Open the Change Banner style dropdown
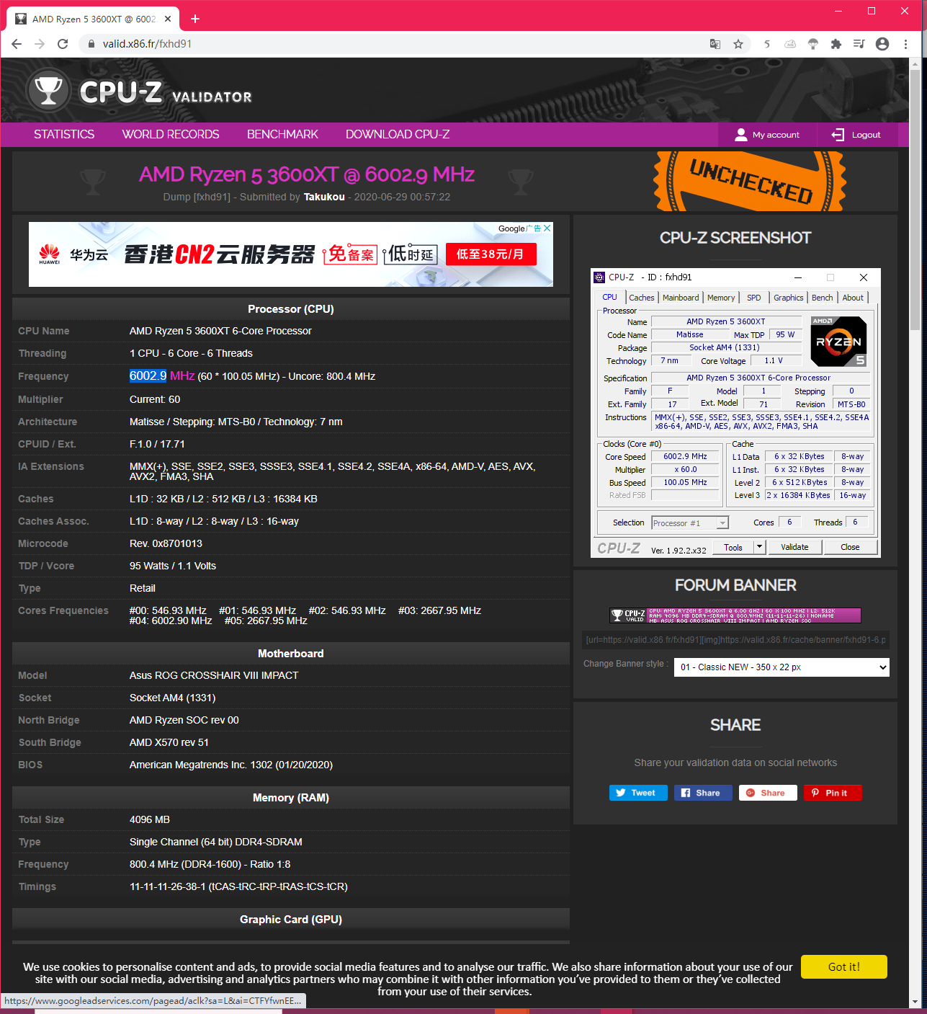This screenshot has height=1014, width=927. [782, 667]
